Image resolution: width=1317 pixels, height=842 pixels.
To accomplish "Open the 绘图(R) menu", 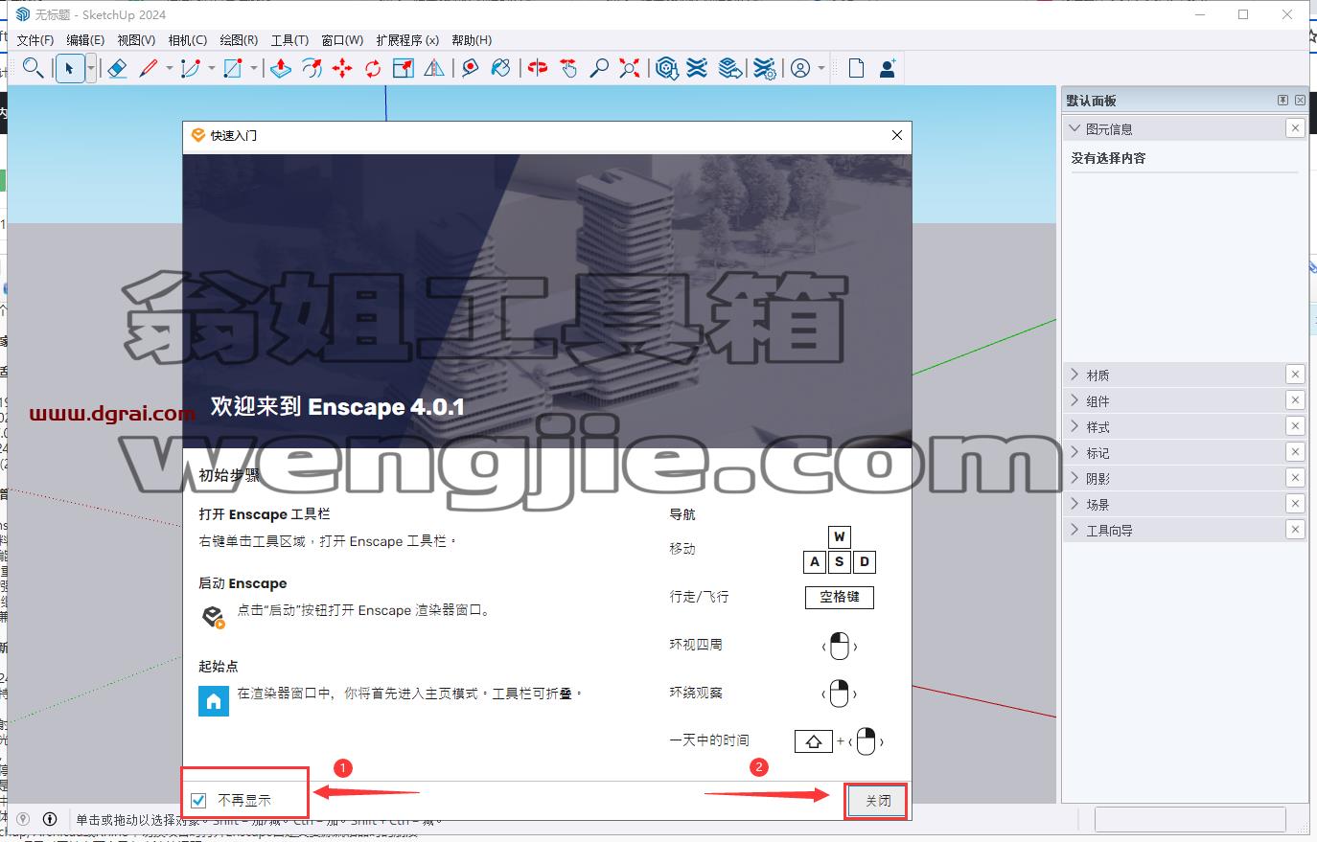I will click(x=239, y=39).
